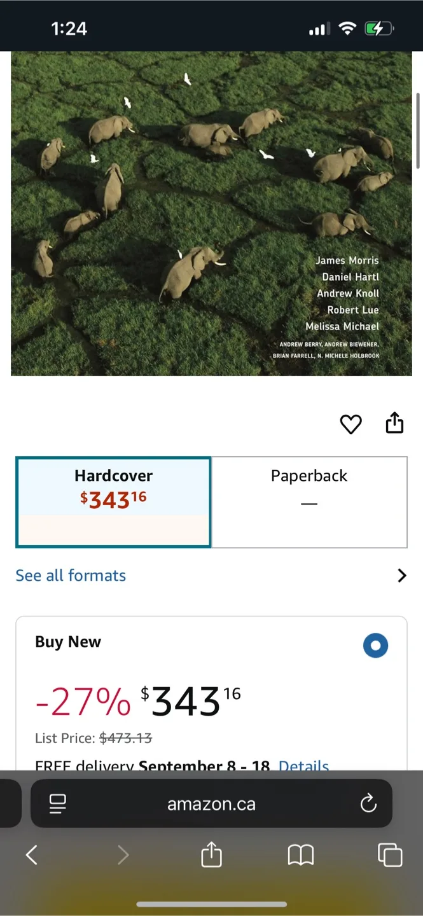Go back with the browser back arrow
The width and height of the screenshot is (423, 916).
click(31, 856)
